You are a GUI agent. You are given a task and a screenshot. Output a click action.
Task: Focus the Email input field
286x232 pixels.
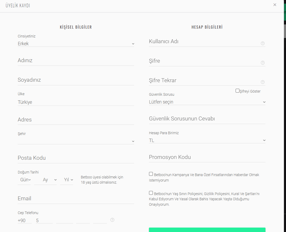pos(76,199)
